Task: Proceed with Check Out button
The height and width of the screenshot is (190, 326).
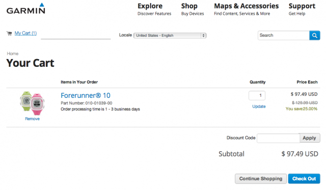Action: (x=304, y=179)
